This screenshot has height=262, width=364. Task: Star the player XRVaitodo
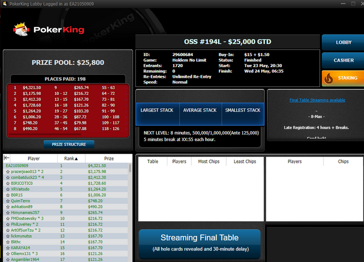8,189
